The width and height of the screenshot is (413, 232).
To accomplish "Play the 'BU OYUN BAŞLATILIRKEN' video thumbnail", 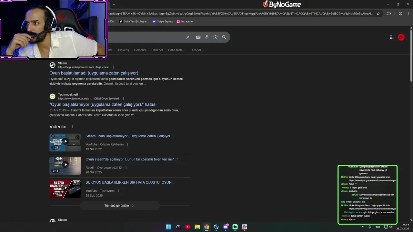I will pyautogui.click(x=65, y=189).
